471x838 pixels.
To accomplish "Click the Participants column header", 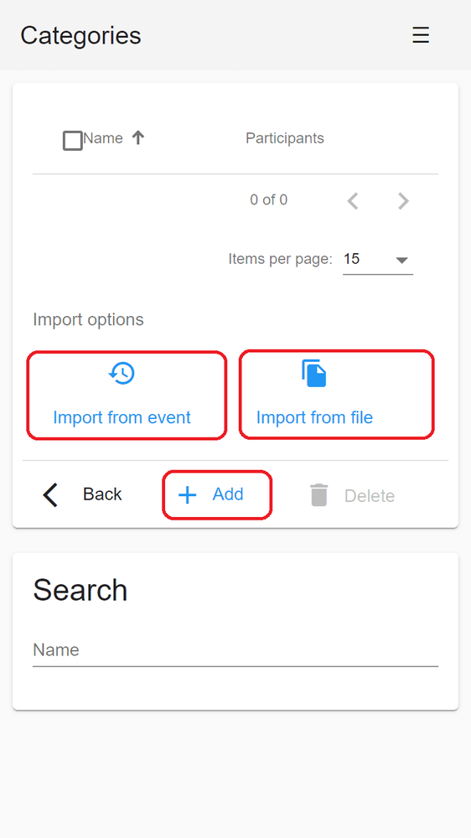I will point(284,138).
